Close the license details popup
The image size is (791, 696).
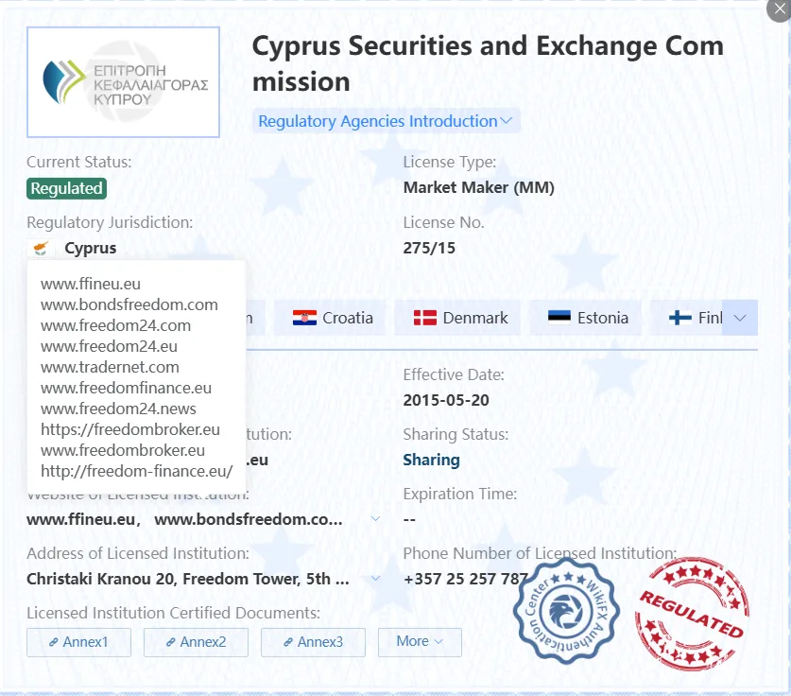coord(780,9)
